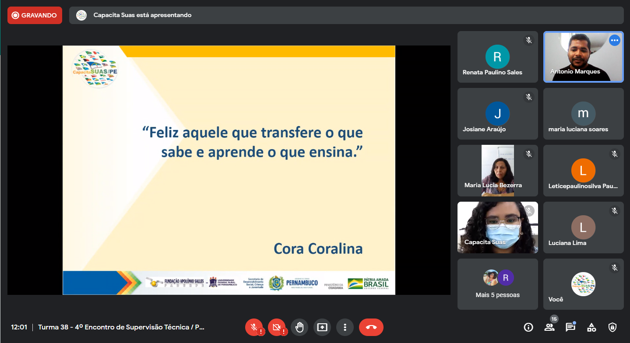Click the present screen icon
This screenshot has width=630, height=343.
point(322,327)
